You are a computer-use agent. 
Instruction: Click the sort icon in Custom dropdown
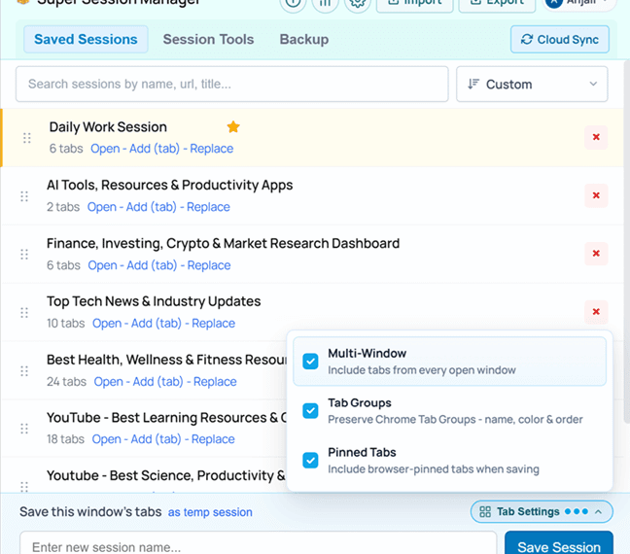473,84
